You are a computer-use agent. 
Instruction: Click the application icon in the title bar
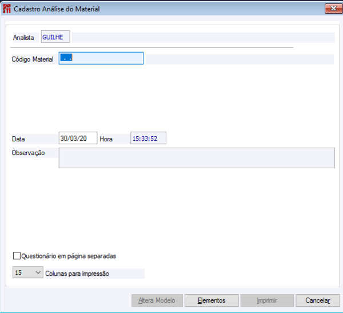[7, 9]
